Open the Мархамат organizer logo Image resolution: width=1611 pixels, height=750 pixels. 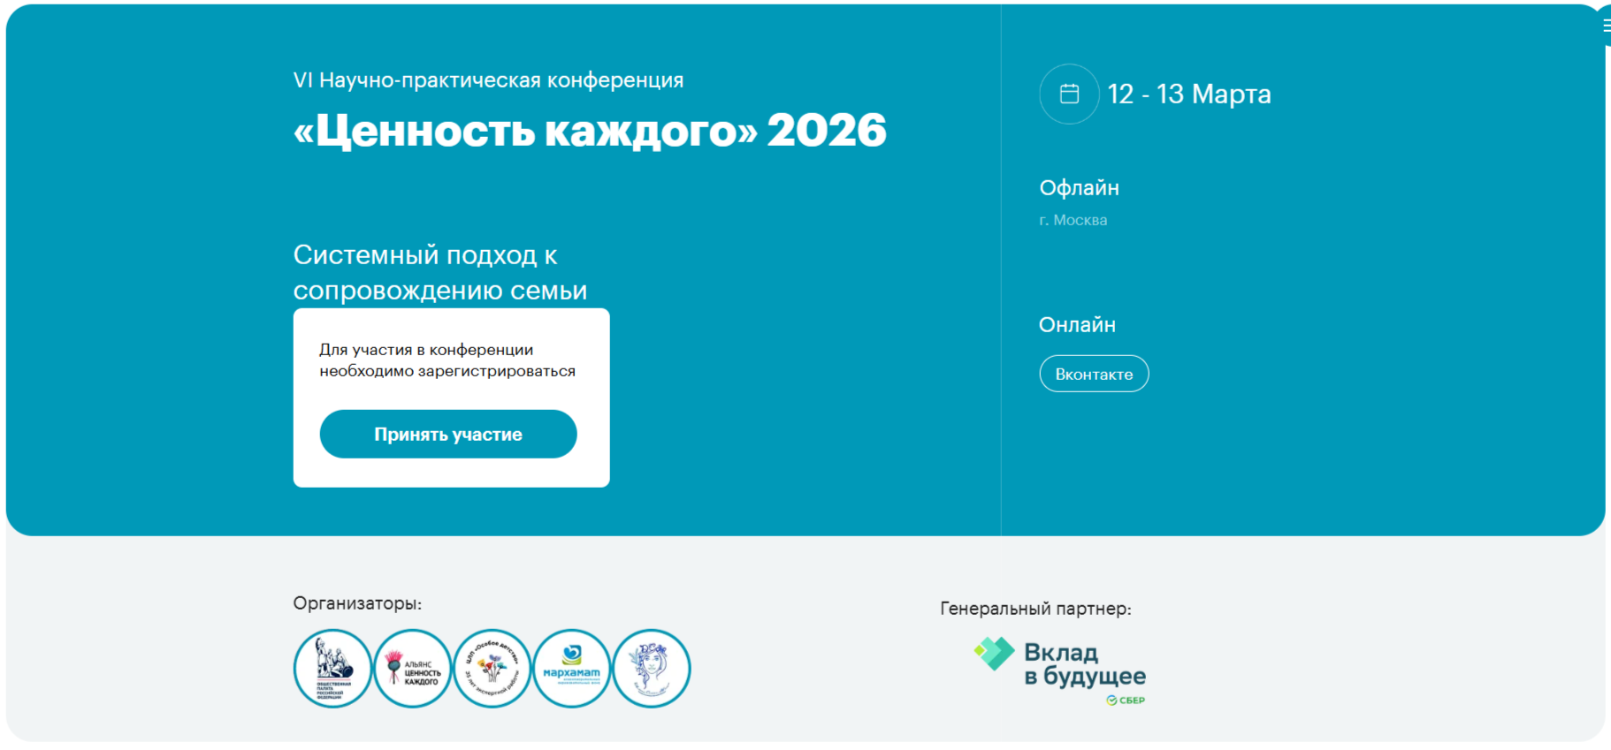[x=572, y=668]
